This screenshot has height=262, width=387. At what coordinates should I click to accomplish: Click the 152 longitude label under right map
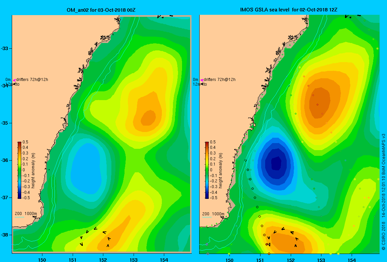[291, 260]
